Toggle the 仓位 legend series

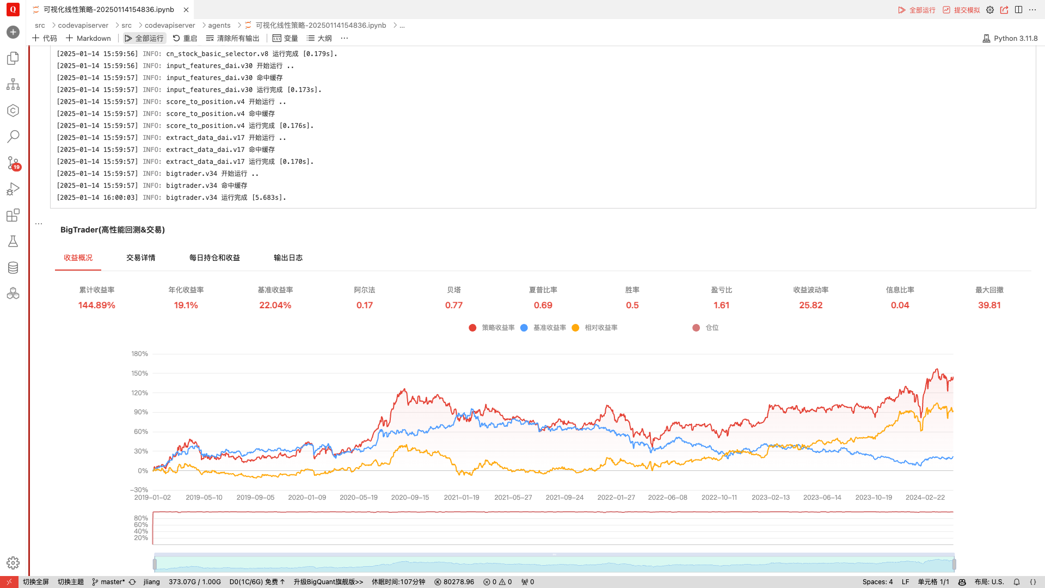click(706, 328)
